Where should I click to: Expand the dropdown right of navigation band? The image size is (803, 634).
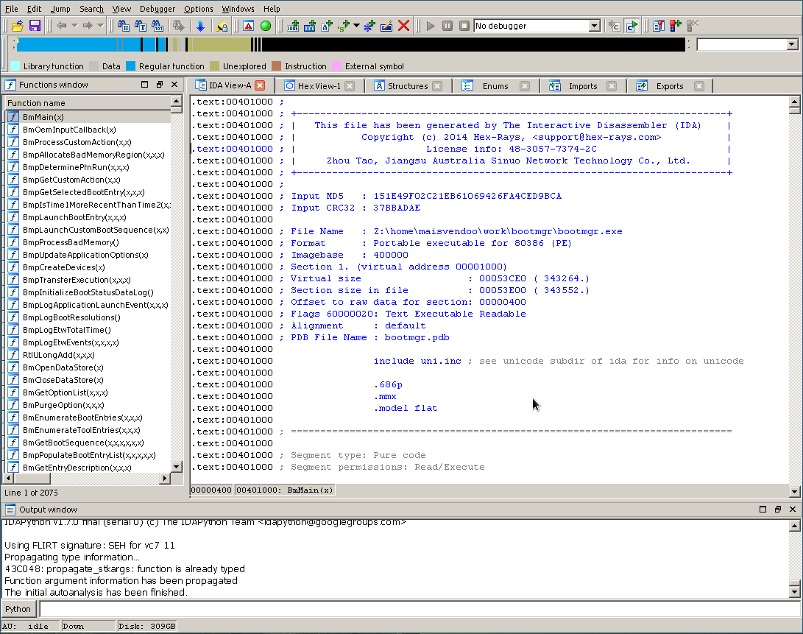(792, 45)
